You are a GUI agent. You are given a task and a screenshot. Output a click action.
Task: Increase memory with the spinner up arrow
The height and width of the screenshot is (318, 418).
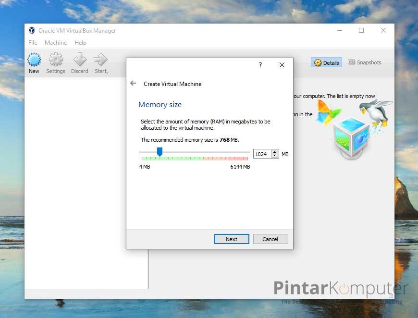[x=274, y=152]
